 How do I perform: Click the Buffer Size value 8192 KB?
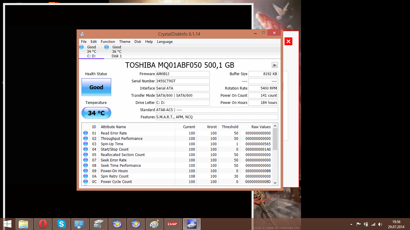(x=263, y=74)
